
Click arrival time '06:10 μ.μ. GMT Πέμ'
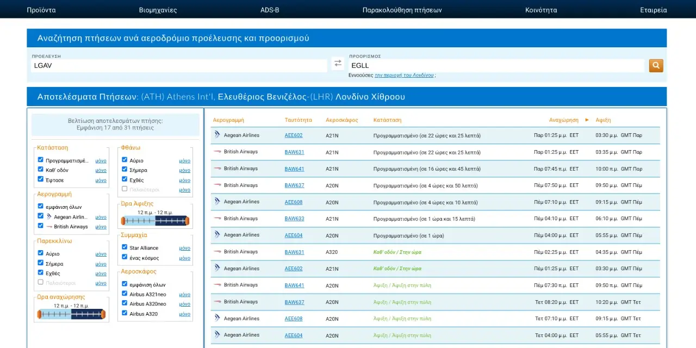click(x=619, y=219)
